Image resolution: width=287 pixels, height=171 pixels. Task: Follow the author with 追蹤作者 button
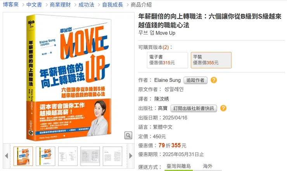tap(195, 80)
